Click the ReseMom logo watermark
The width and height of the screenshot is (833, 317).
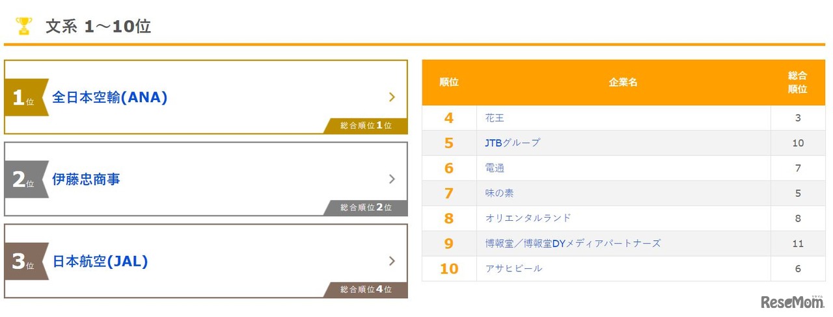click(x=791, y=302)
